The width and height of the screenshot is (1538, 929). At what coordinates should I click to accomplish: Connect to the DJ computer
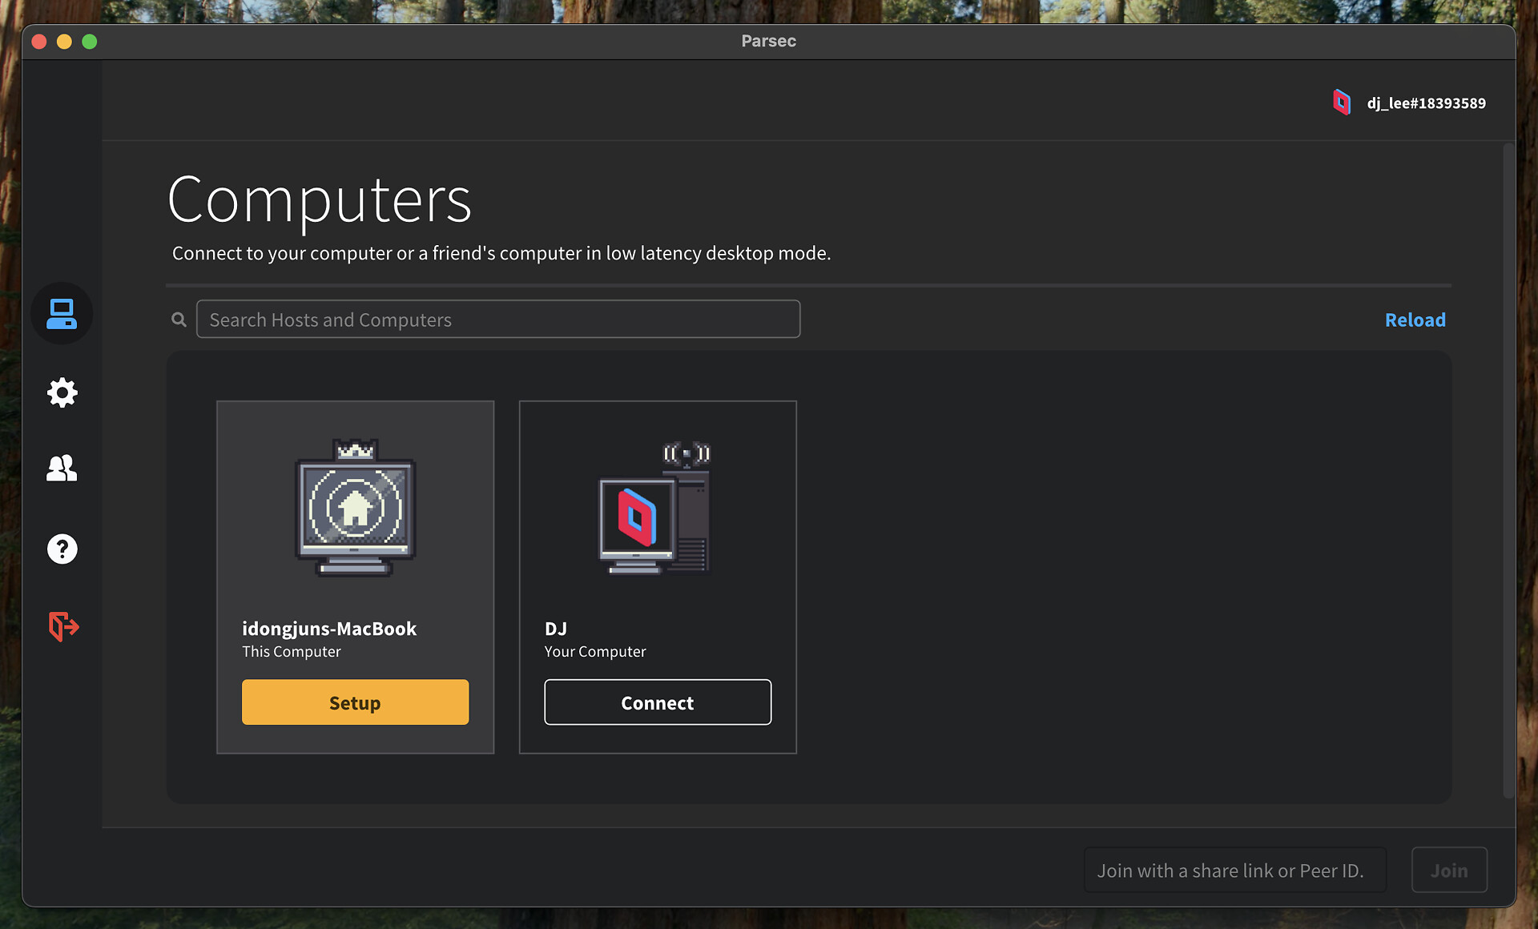(x=658, y=702)
